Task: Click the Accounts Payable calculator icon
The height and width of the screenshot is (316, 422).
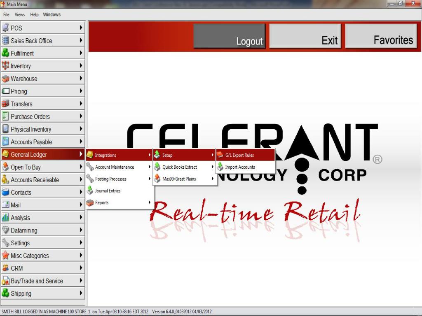Action: pyautogui.click(x=5, y=142)
